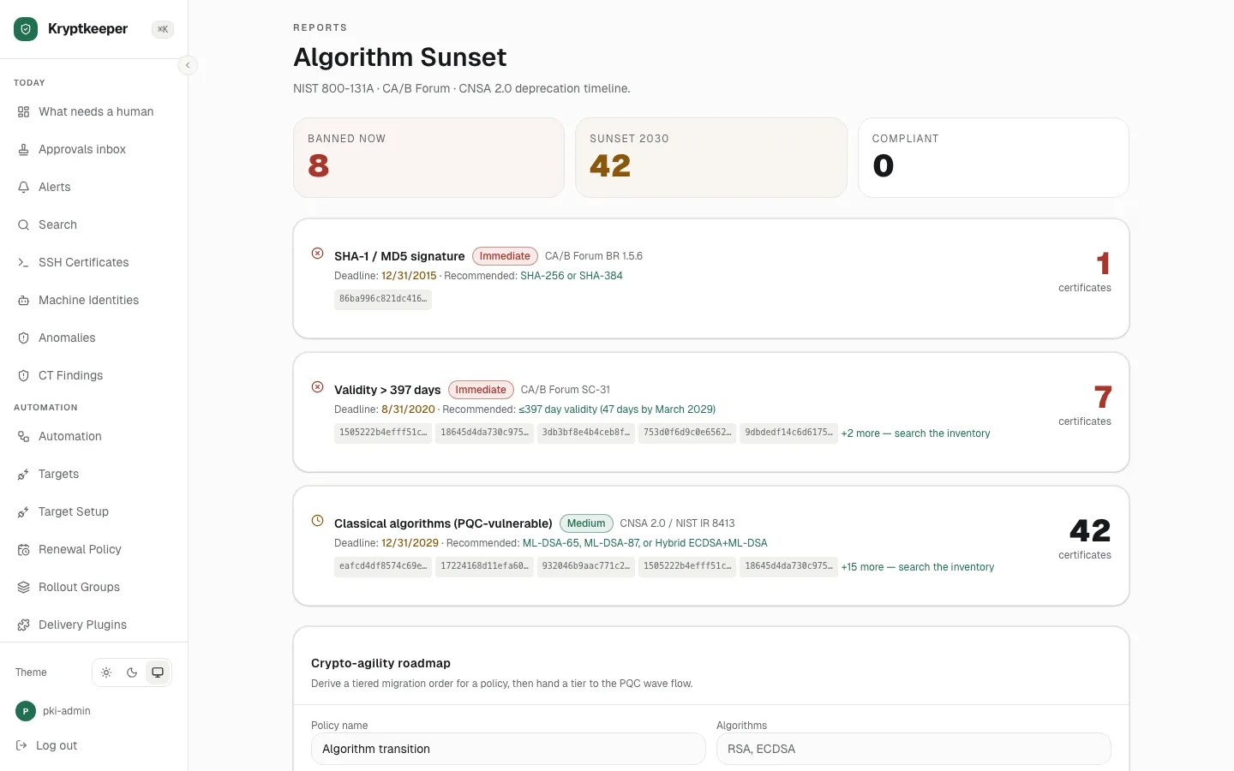
Task: Click the pki-admin user profile
Action: tap(53, 711)
